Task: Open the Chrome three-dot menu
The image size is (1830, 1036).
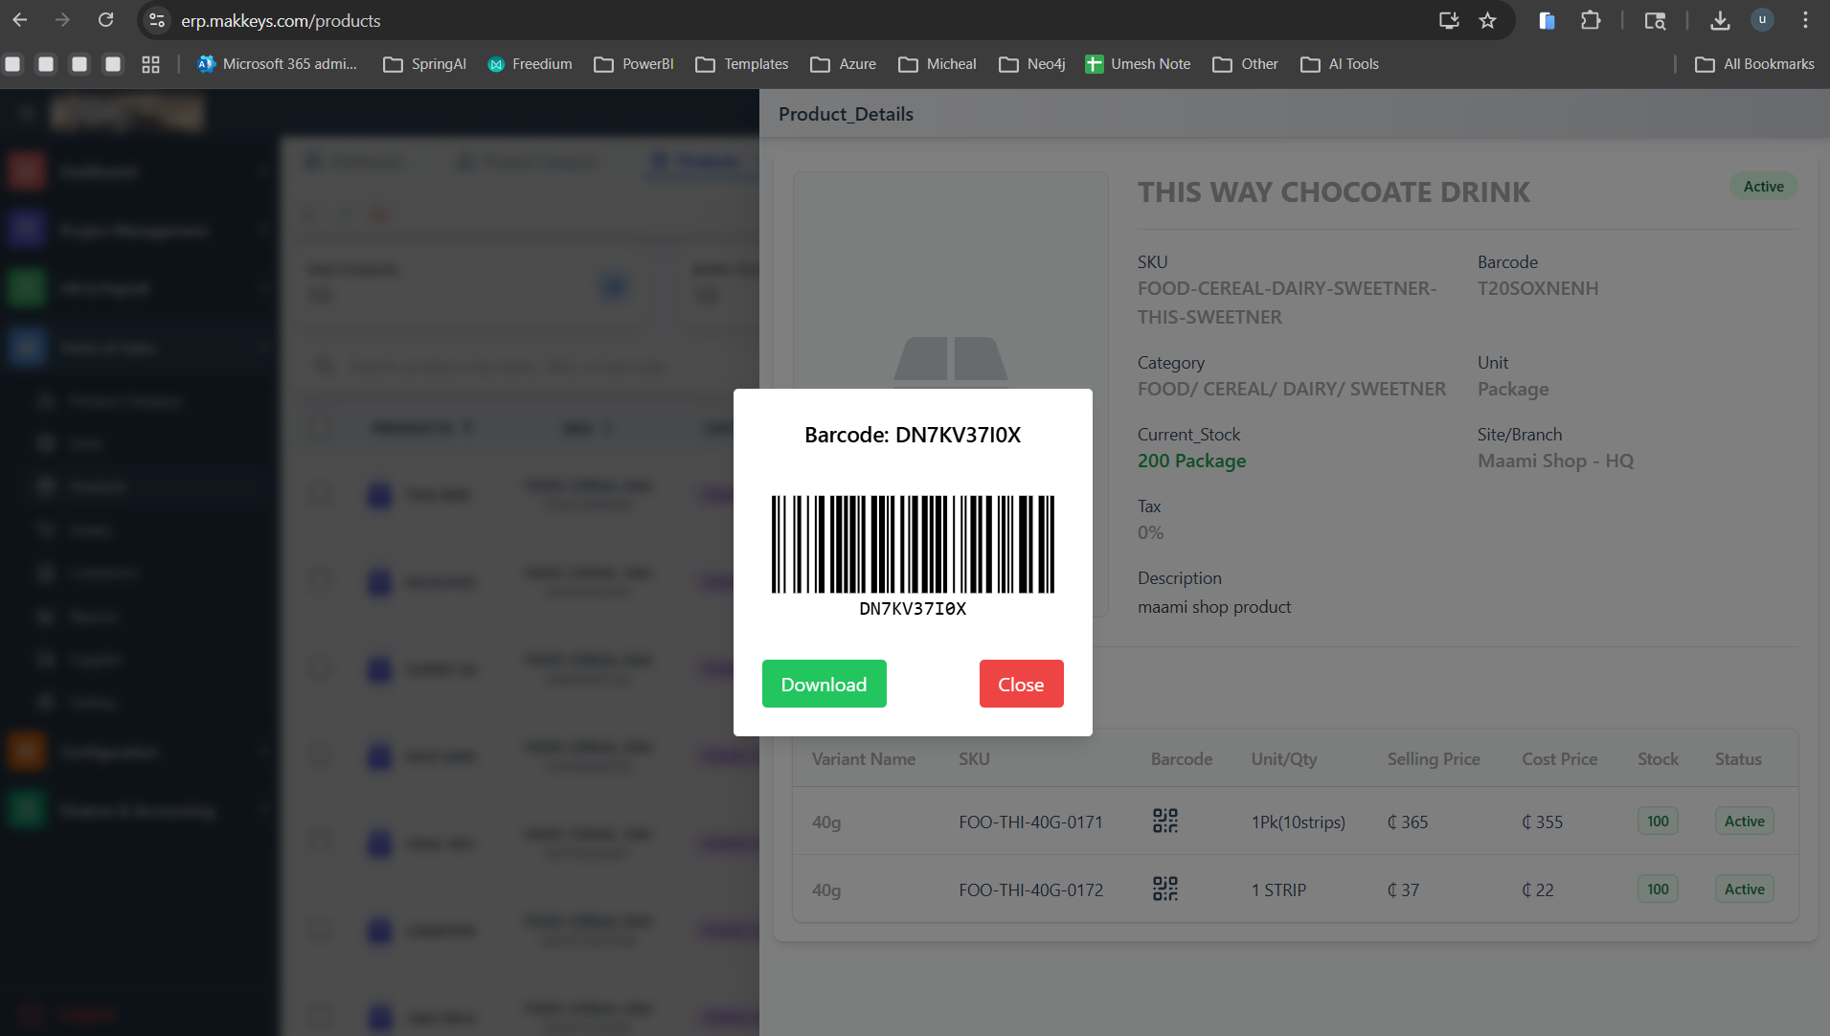Action: [x=1805, y=20]
